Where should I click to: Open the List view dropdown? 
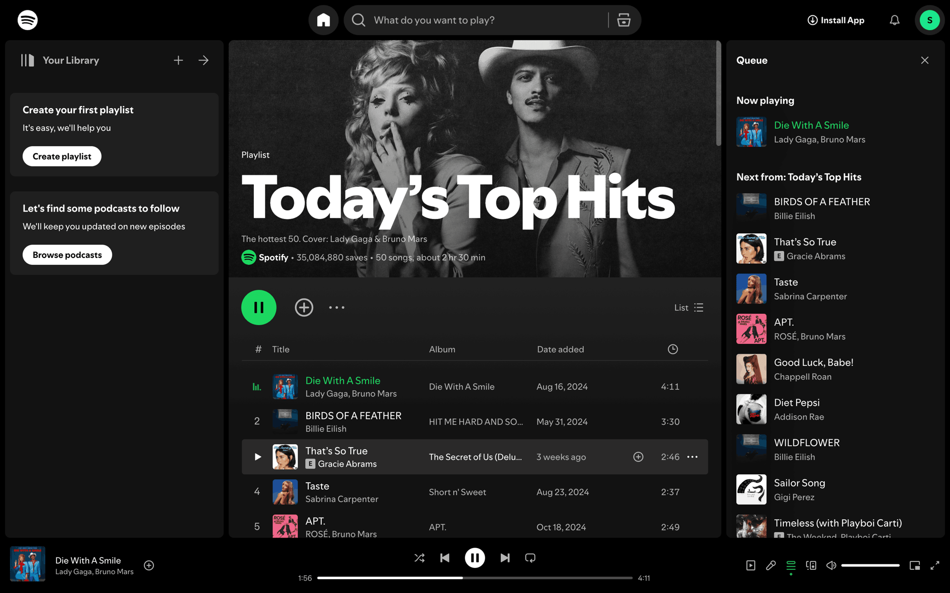point(689,307)
